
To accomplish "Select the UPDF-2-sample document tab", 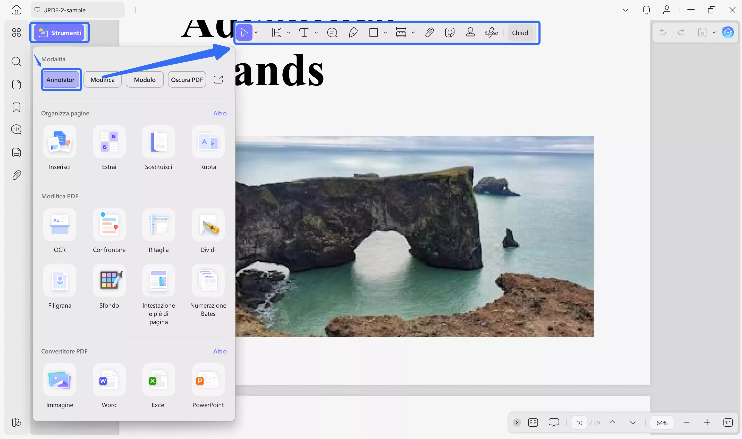I will [64, 10].
